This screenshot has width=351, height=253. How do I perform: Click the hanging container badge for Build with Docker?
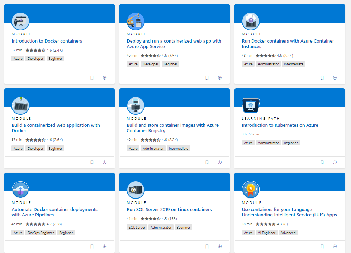pos(20,106)
